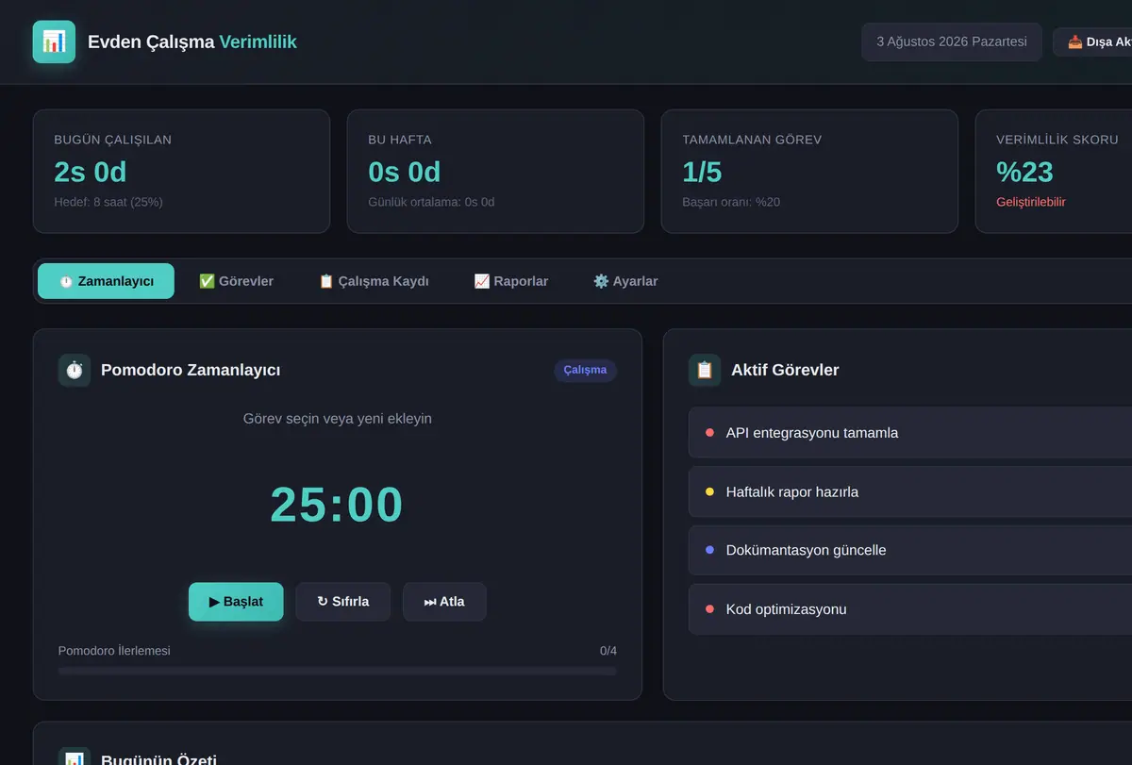The height and width of the screenshot is (765, 1132).
Task: Click the clipboard icon beside Aktif Görevler
Action: point(705,370)
